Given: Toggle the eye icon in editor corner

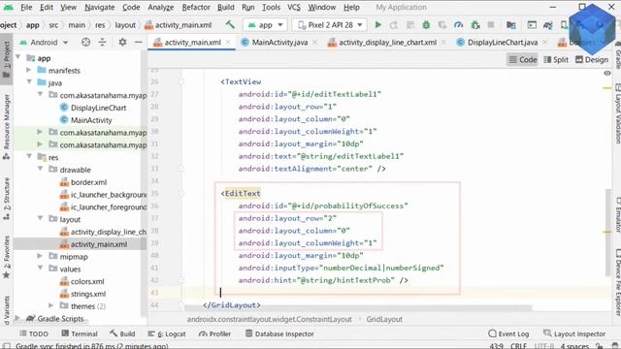Looking at the screenshot, I should 607,74.
